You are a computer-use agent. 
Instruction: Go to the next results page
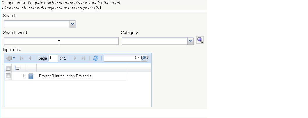pos(75,58)
